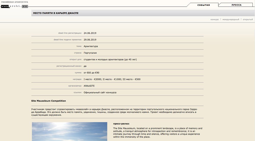Click the sky photo thumbnail
The width and height of the screenshot is (255, 141).
tap(69, 131)
